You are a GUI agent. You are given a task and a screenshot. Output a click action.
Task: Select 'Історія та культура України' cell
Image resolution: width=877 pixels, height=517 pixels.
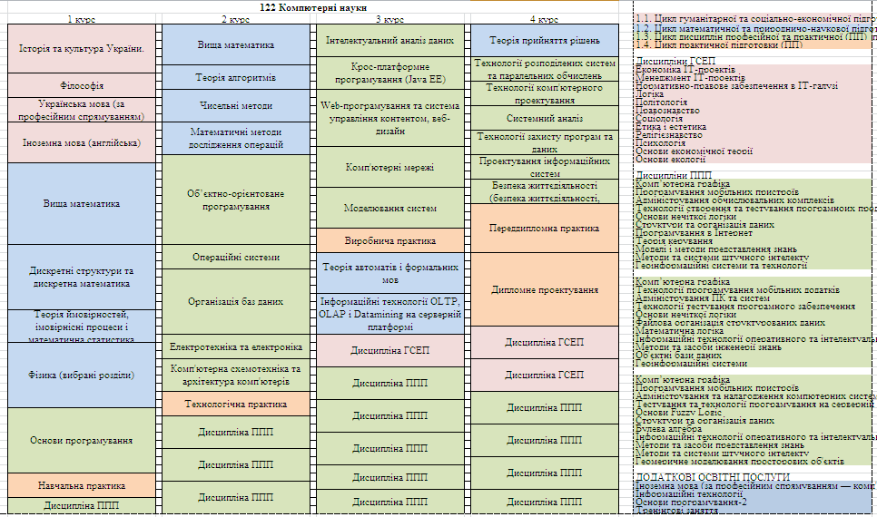(x=82, y=49)
